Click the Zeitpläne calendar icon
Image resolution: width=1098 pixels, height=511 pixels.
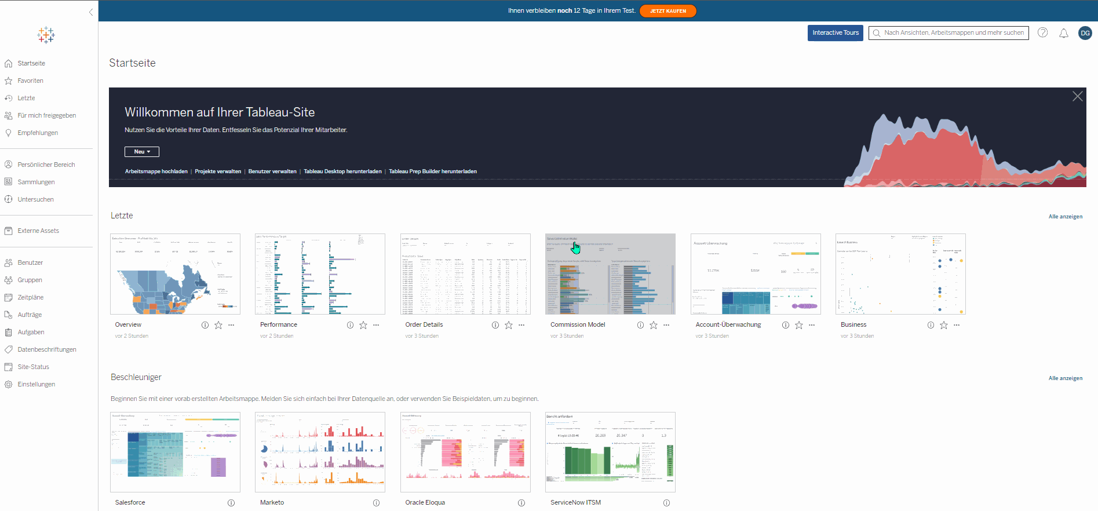coord(8,297)
